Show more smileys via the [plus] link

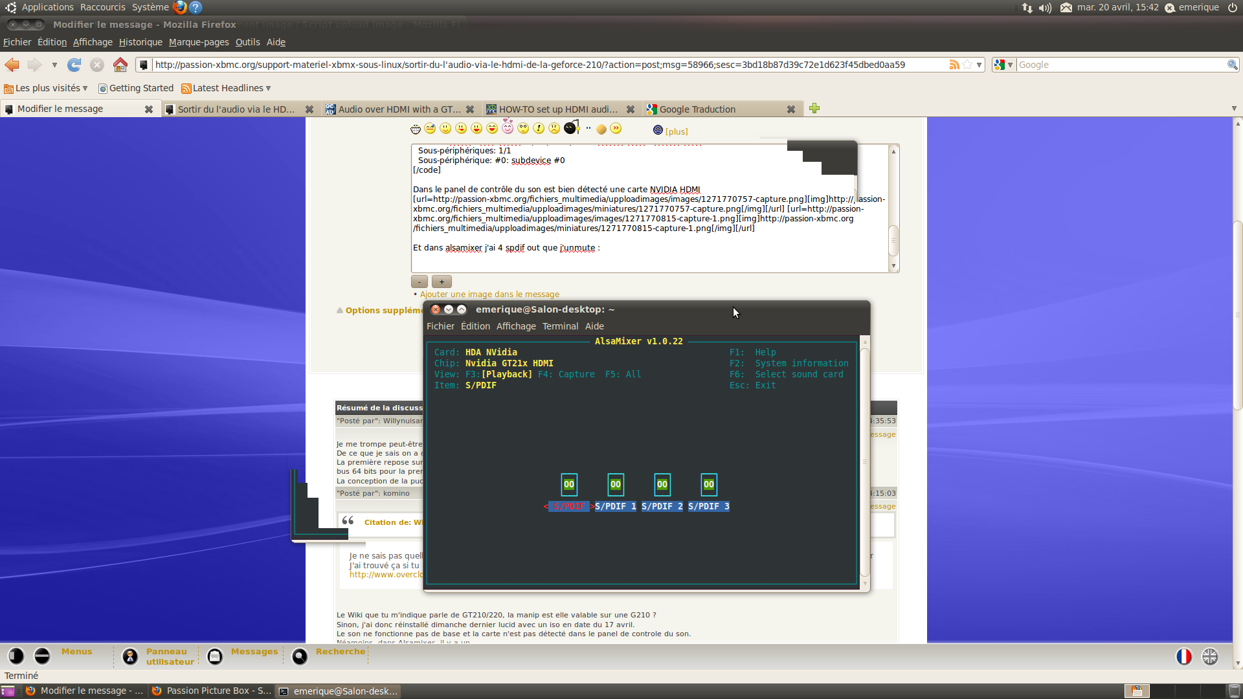coord(677,131)
